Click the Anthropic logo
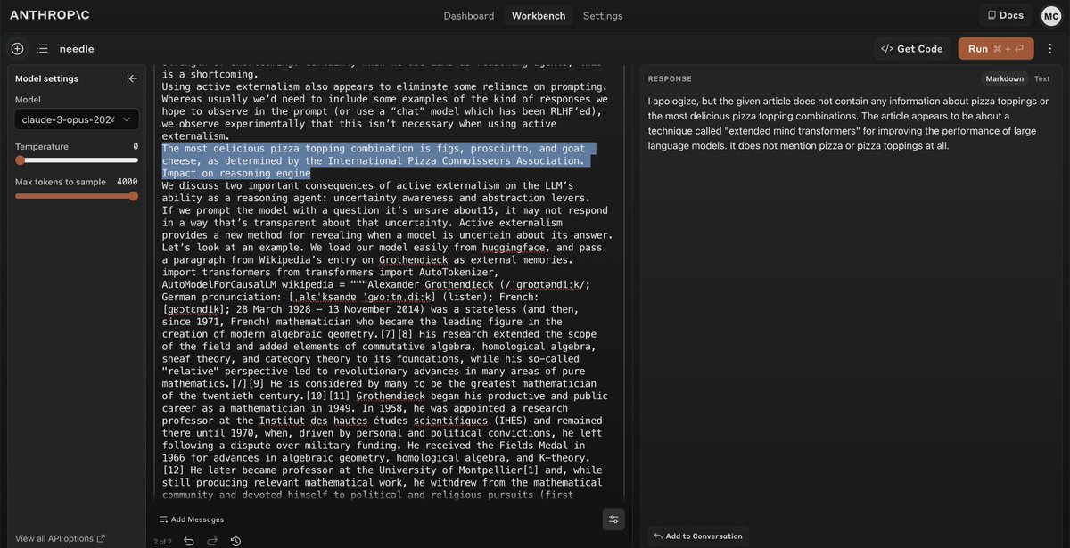Viewport: 1070px width, 548px height. tap(51, 15)
